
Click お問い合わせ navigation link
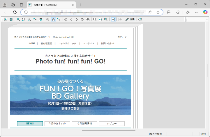point(107,43)
